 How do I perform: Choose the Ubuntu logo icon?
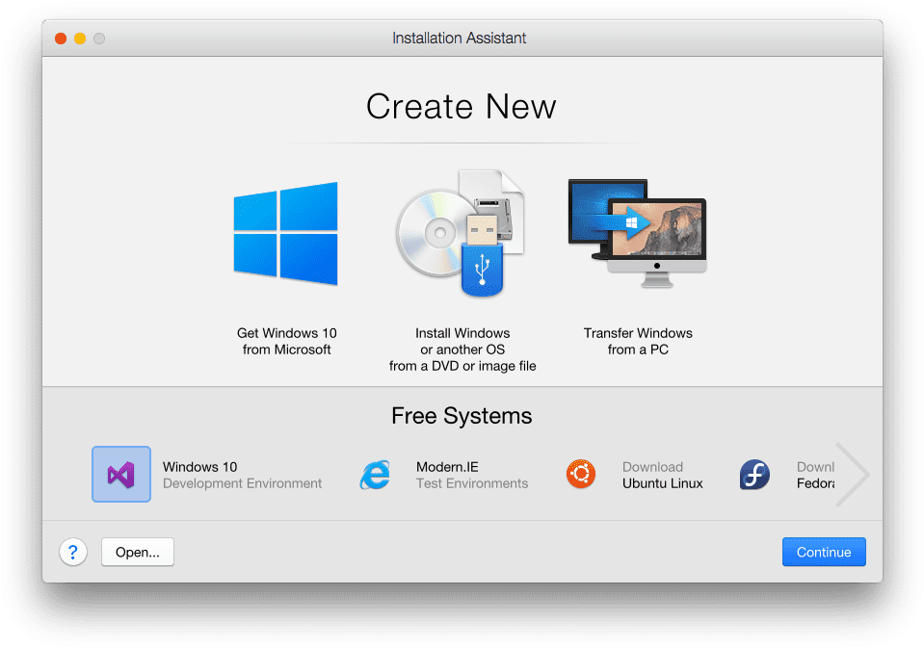pyautogui.click(x=581, y=475)
